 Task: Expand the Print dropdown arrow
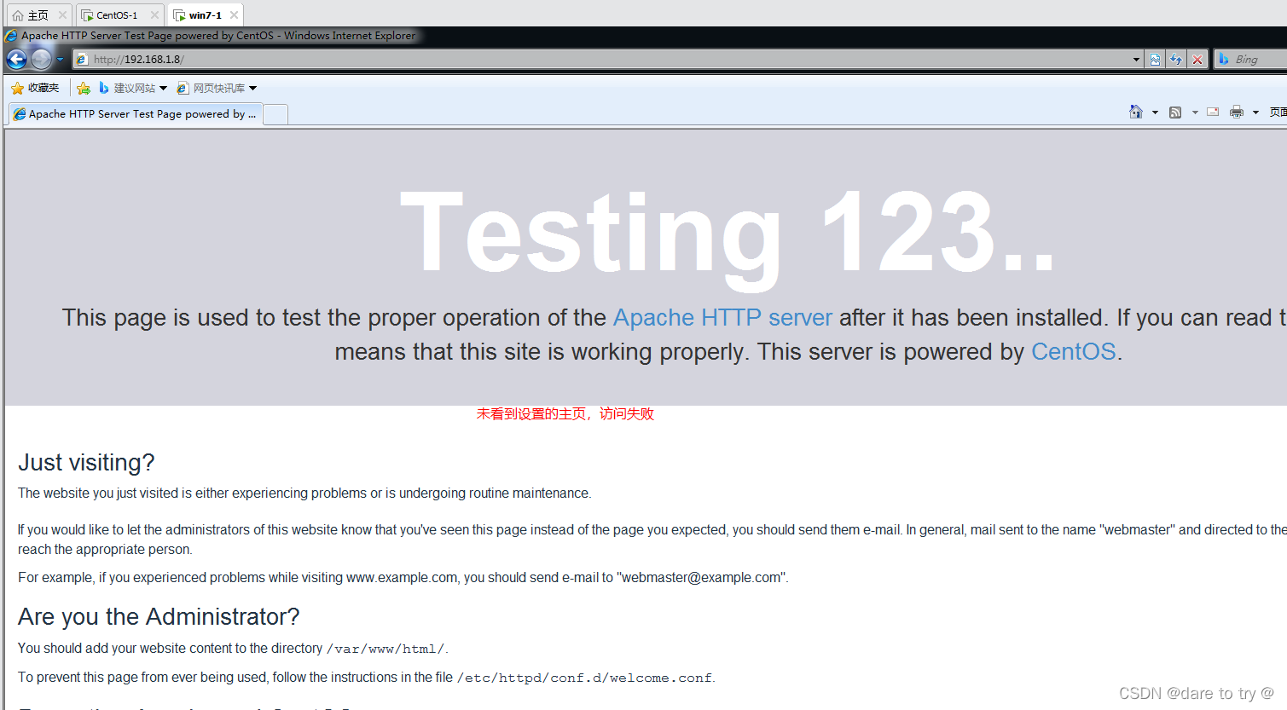1255,113
